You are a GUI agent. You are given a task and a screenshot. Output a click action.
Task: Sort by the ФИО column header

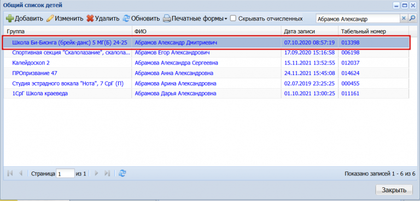pyautogui.click(x=207, y=31)
